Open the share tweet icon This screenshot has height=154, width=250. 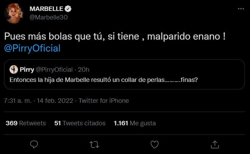click(215, 144)
